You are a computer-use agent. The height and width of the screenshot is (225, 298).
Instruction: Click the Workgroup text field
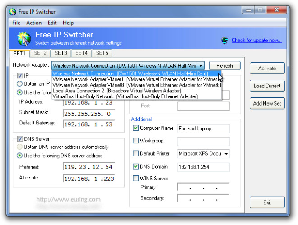[204, 141]
